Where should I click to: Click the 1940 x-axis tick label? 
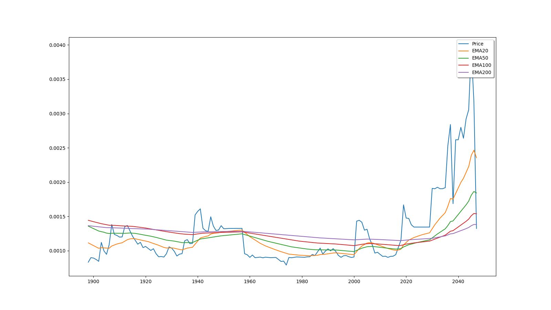coord(198,281)
